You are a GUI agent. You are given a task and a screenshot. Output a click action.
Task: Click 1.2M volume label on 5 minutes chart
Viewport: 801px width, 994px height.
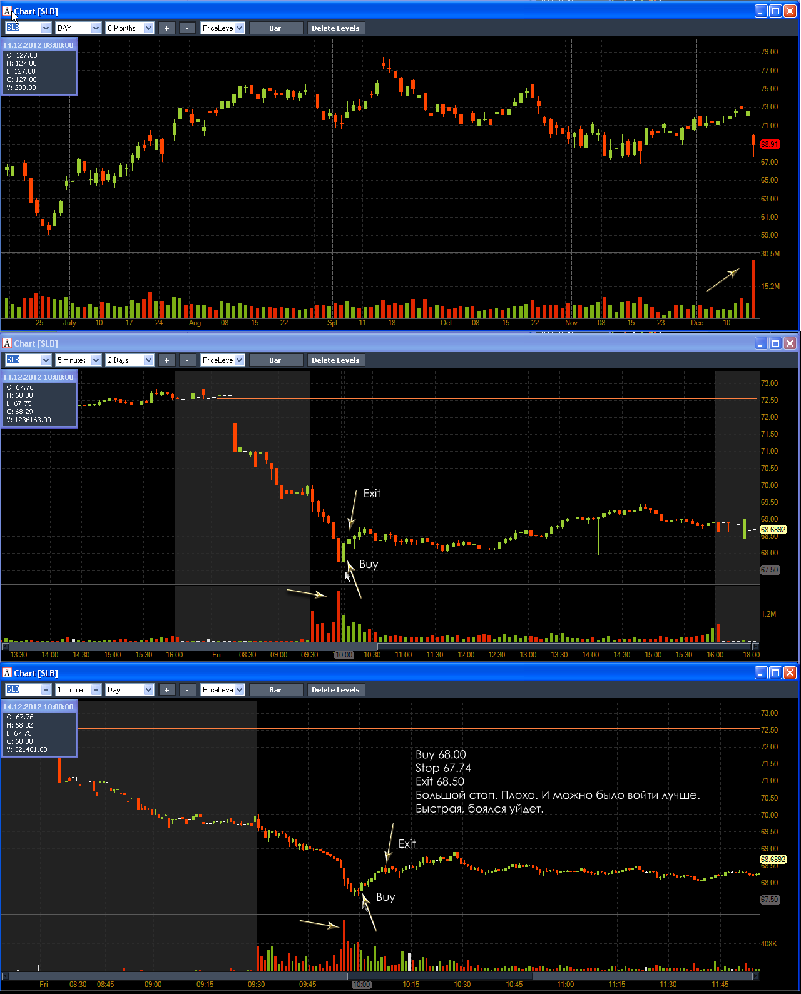tap(768, 614)
